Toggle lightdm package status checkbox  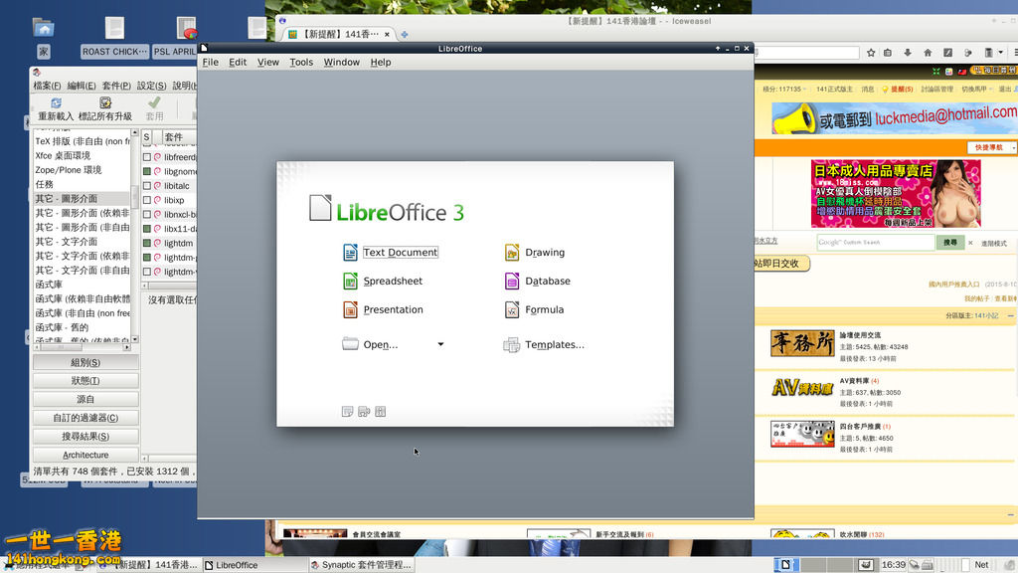pos(147,243)
